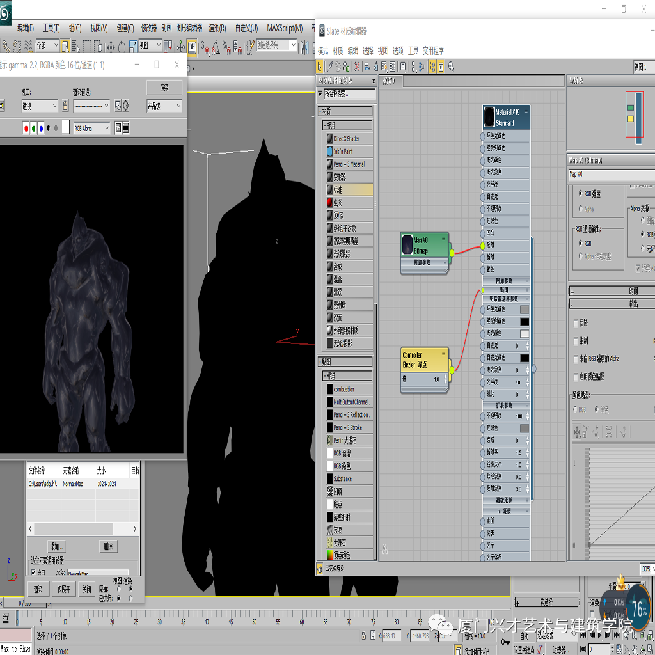Click the lock icon beside the viewport dropdown
Viewport: 655px width, 655px height.
[x=65, y=106]
